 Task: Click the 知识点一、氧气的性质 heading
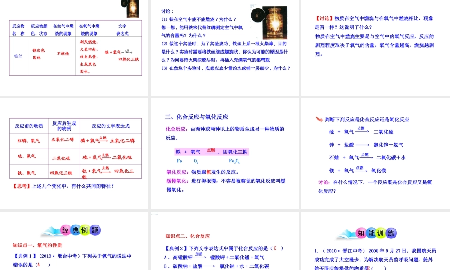[x=37, y=245]
